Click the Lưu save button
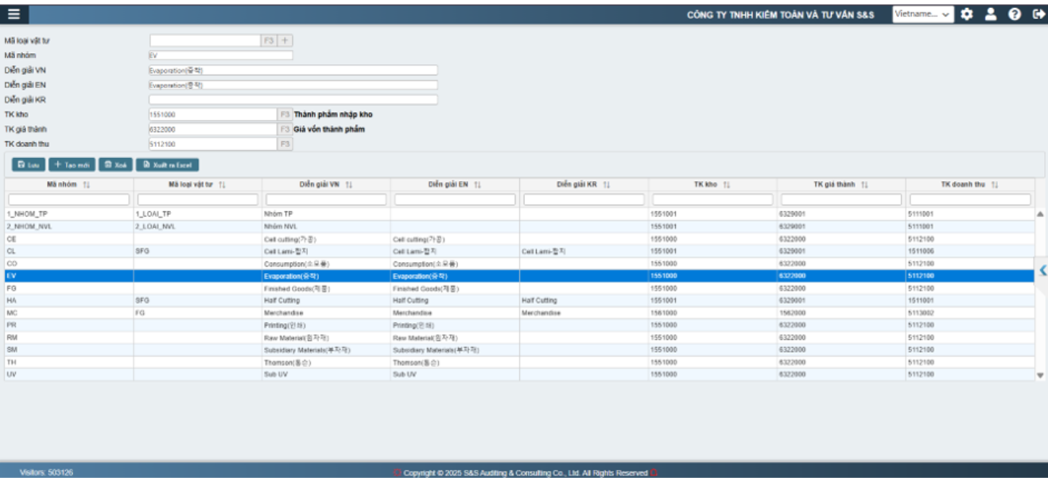Screen dimensions: 1048x478 coord(28,164)
